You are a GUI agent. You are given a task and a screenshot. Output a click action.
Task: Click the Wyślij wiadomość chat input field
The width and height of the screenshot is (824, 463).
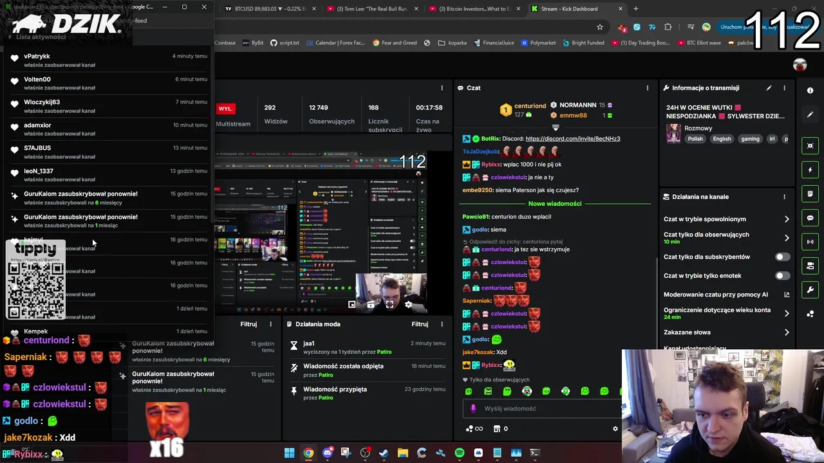tap(543, 408)
